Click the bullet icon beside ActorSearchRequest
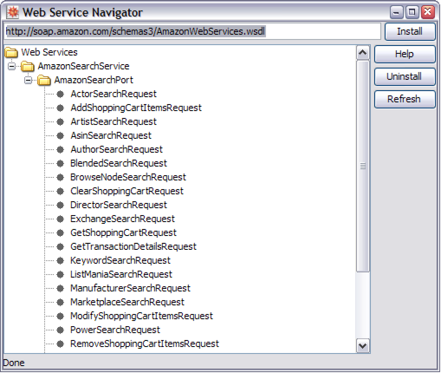The image size is (441, 373). point(60,94)
